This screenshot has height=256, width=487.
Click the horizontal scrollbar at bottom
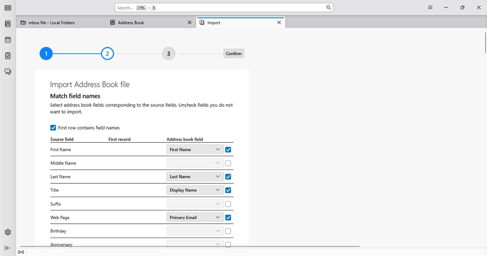190,247
